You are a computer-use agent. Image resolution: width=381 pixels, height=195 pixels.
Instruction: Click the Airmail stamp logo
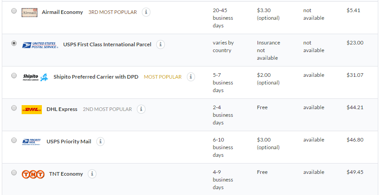click(29, 13)
